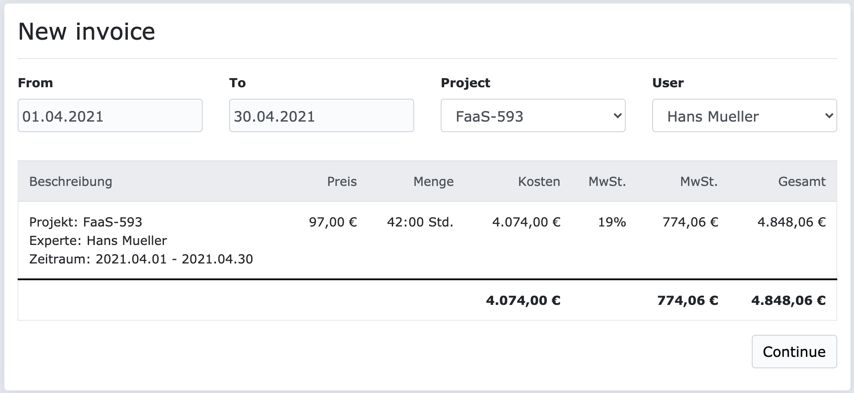Select the From date field

pyautogui.click(x=110, y=115)
